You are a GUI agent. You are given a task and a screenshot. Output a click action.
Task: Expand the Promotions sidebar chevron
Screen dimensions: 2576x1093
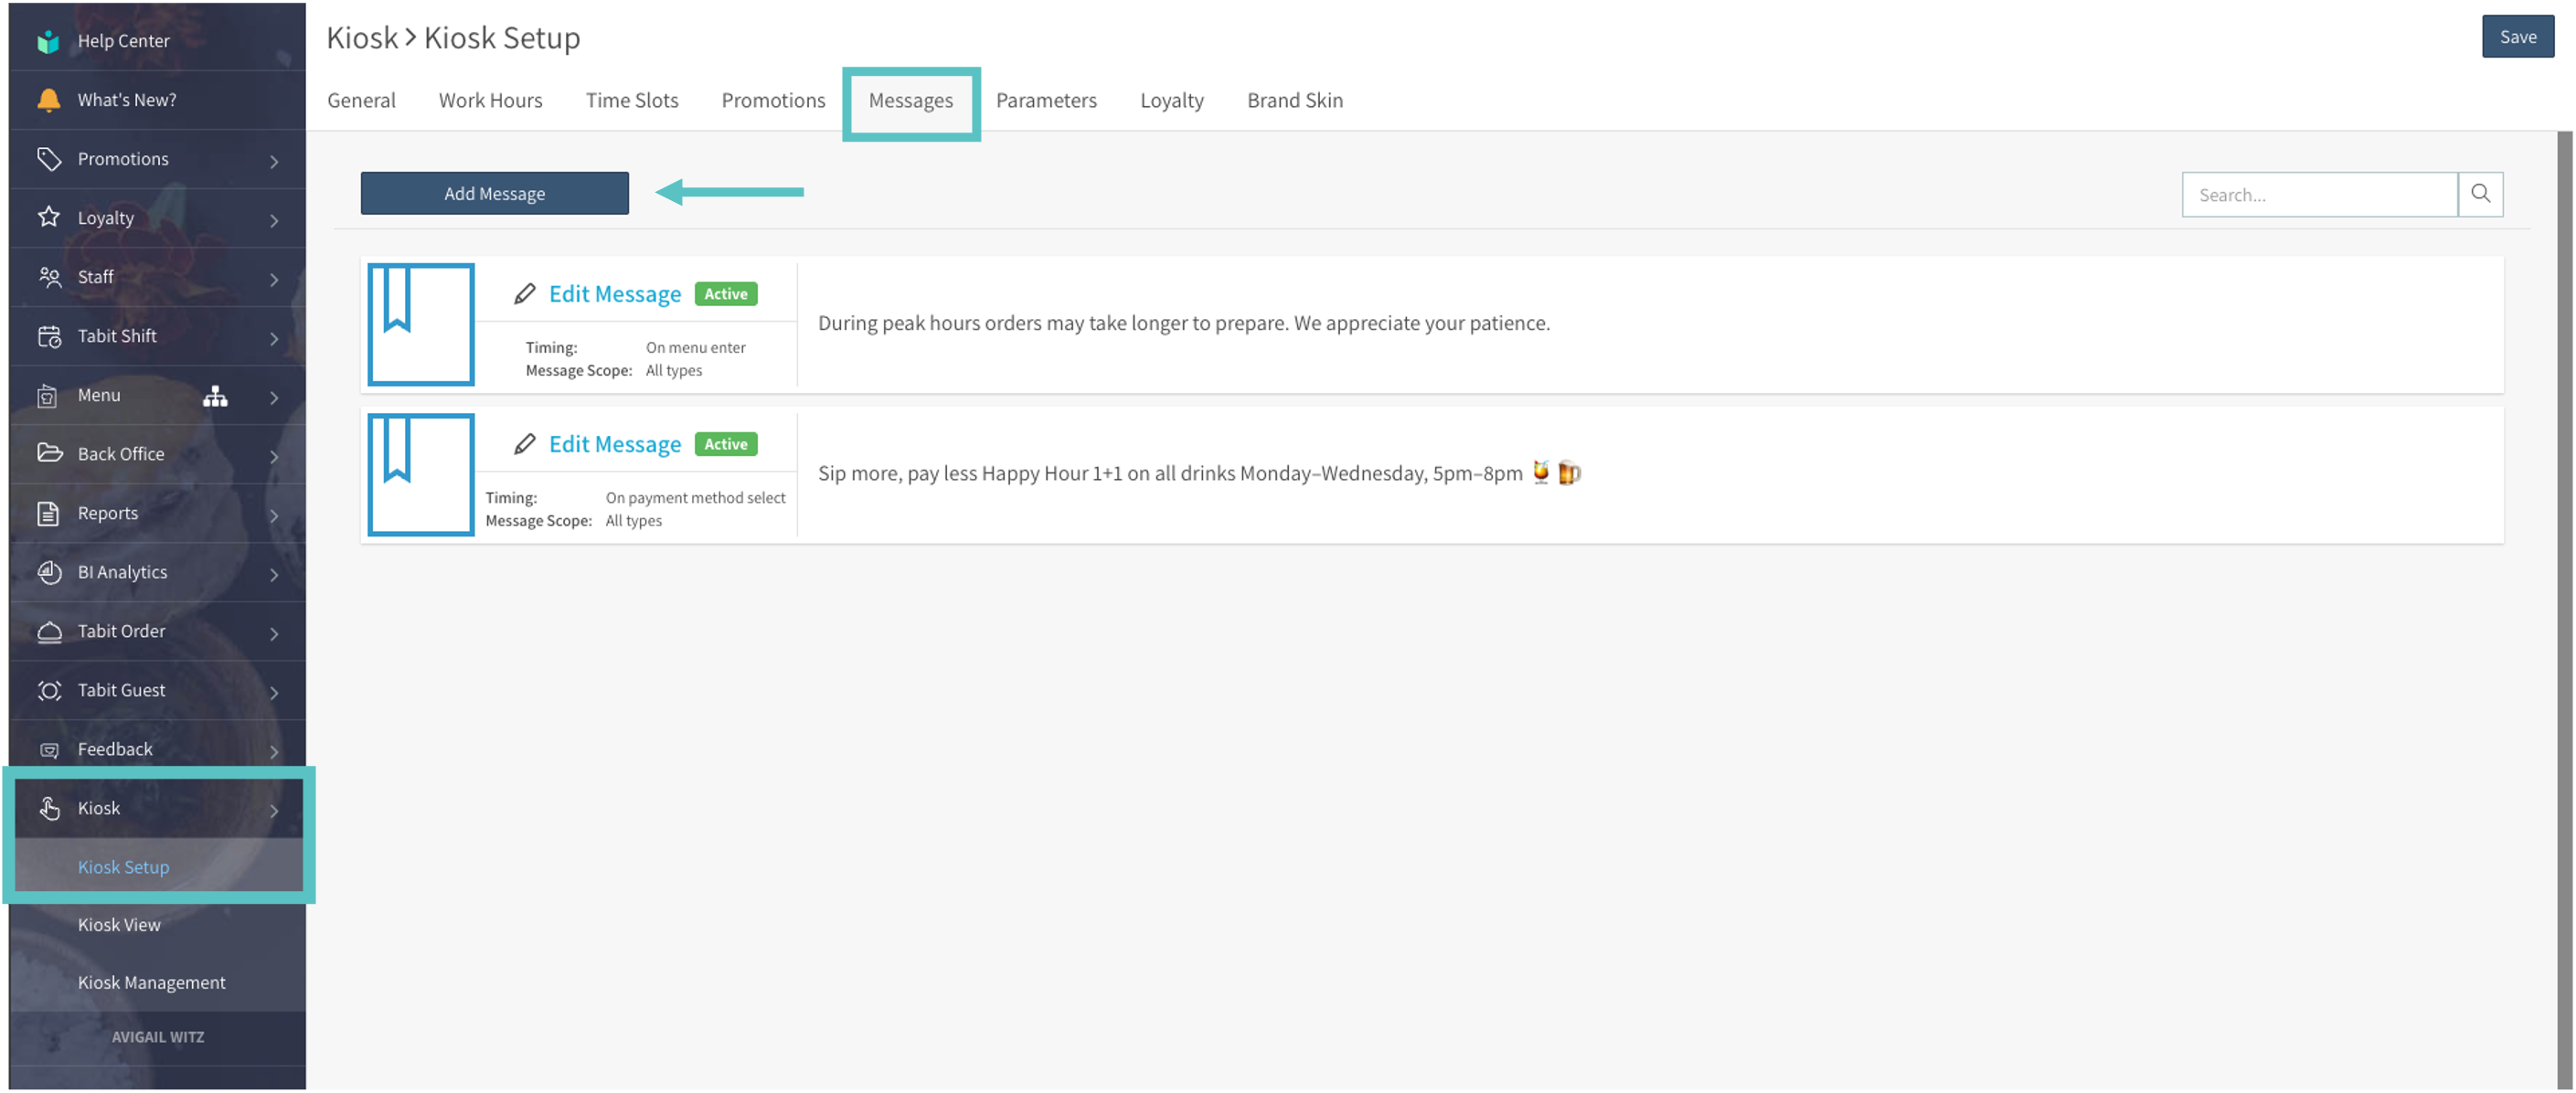coord(274,160)
